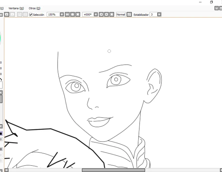Click the disabled selection icon before the Selección checkbox
The height and width of the screenshot is (172, 222).
coord(25,14)
